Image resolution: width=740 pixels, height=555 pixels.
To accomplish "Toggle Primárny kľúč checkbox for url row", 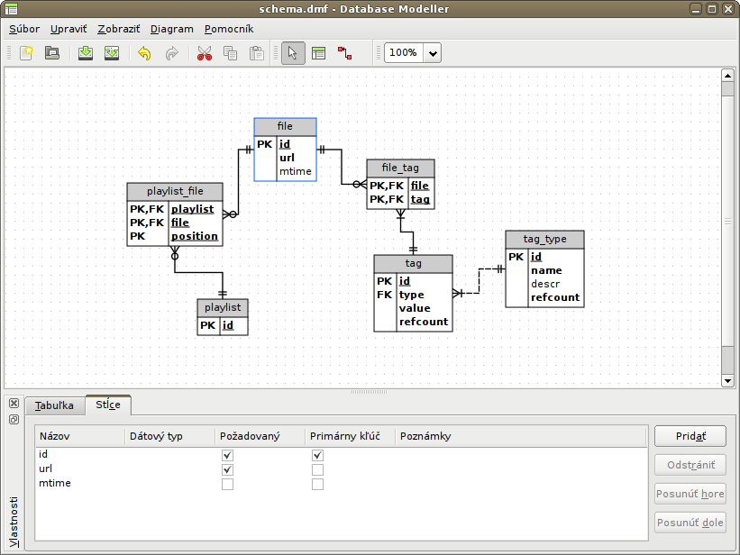I will pyautogui.click(x=317, y=470).
